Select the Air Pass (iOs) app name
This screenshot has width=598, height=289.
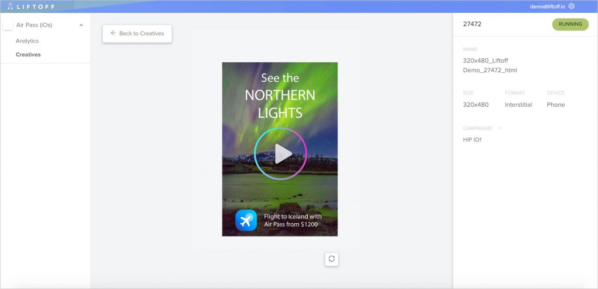34,25
